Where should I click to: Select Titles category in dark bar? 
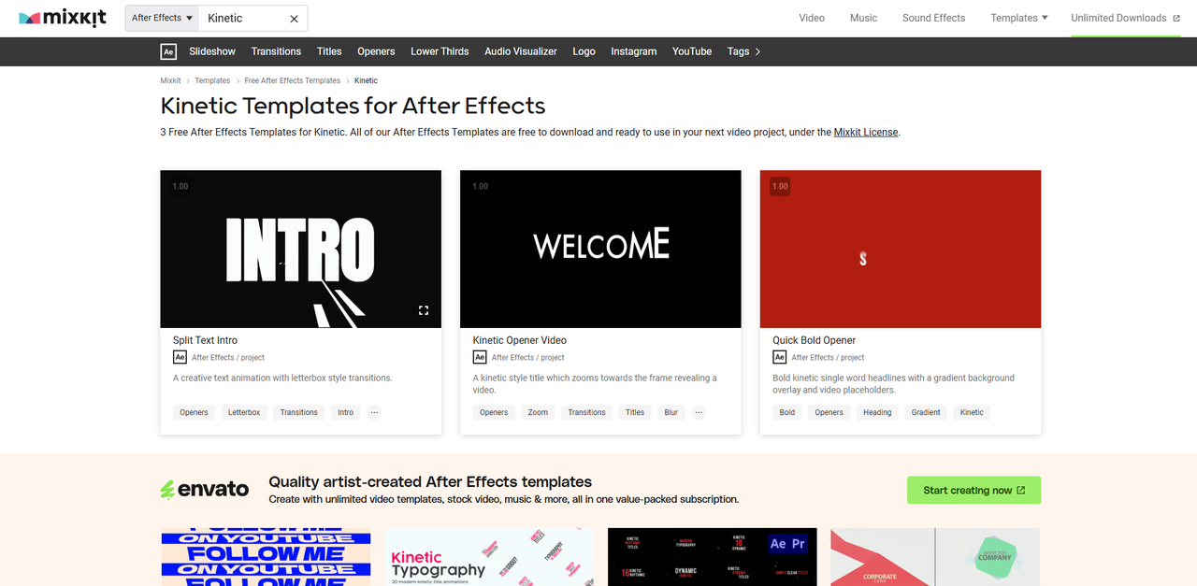329,51
